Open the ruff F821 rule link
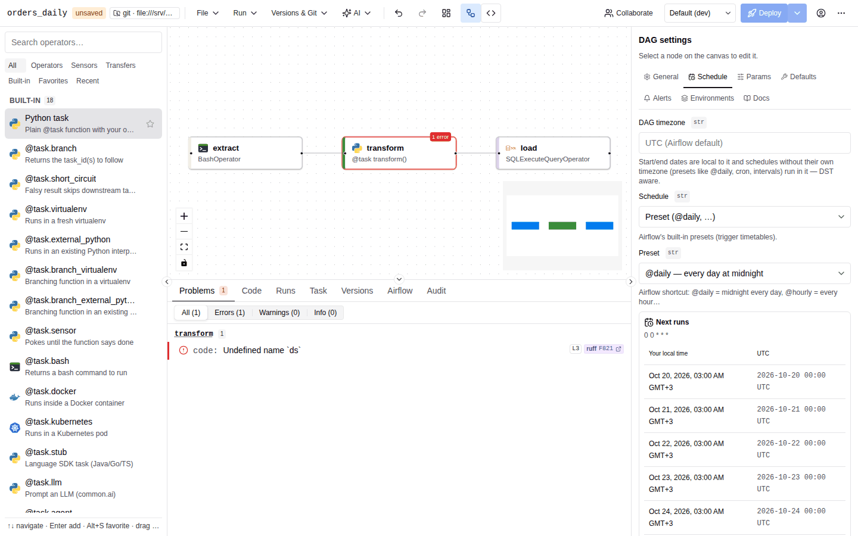858x536 pixels. [x=604, y=349]
